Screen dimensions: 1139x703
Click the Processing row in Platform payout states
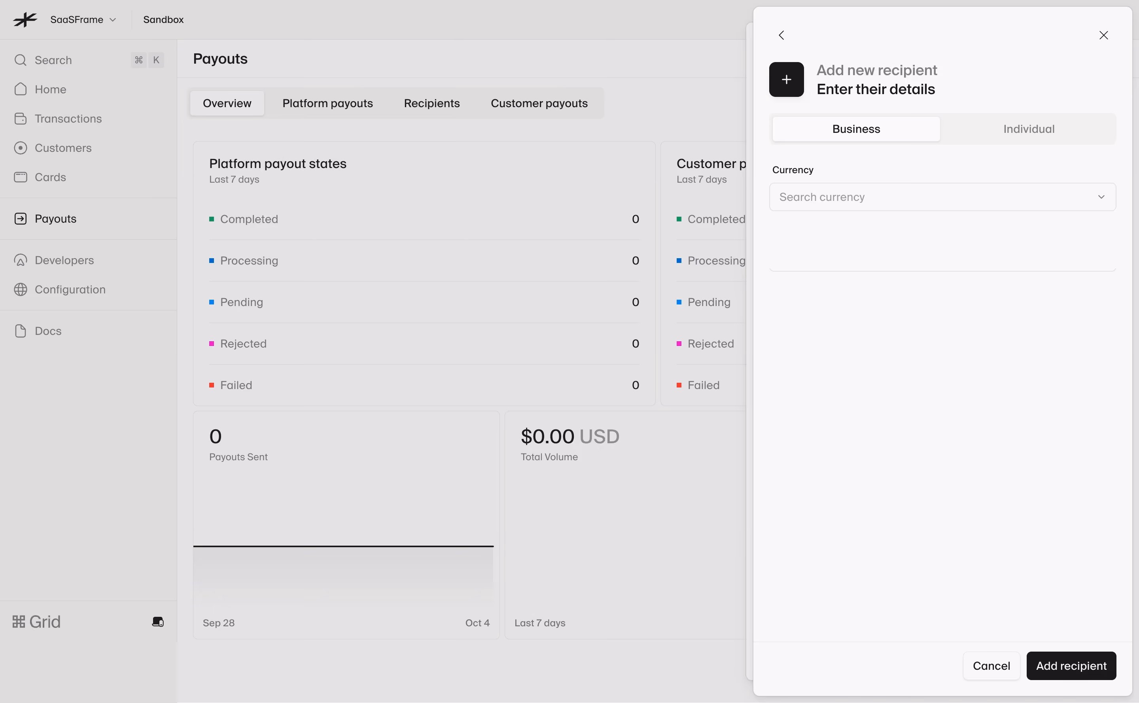[424, 261]
